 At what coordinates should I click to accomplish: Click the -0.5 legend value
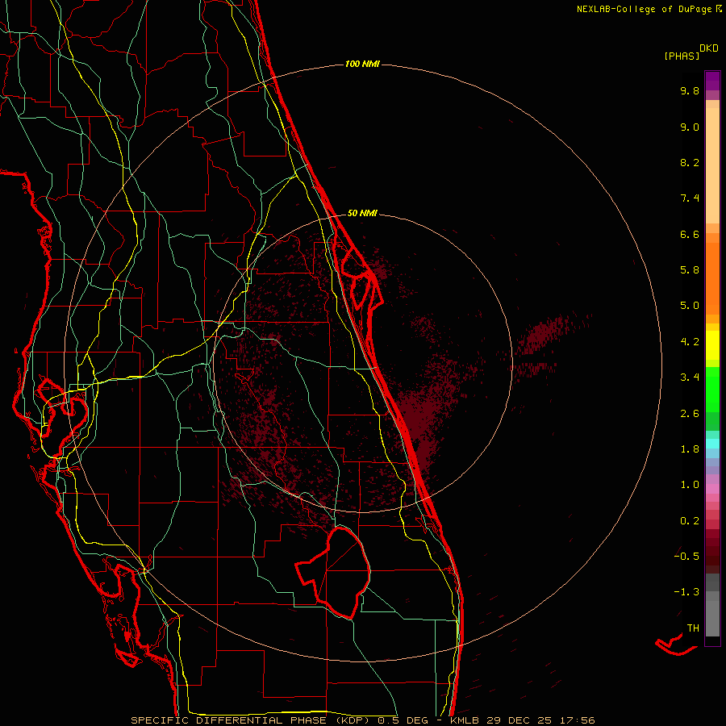coord(686,557)
